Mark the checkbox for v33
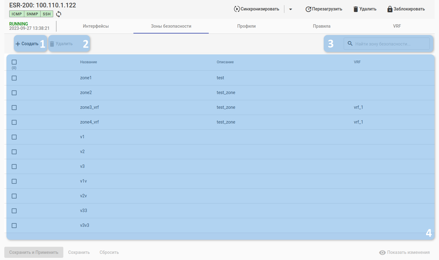This screenshot has width=439, height=260. tap(14, 211)
